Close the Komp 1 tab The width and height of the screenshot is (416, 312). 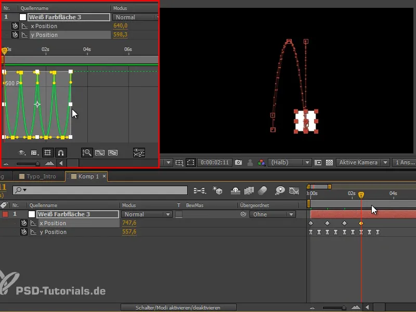pyautogui.click(x=105, y=176)
